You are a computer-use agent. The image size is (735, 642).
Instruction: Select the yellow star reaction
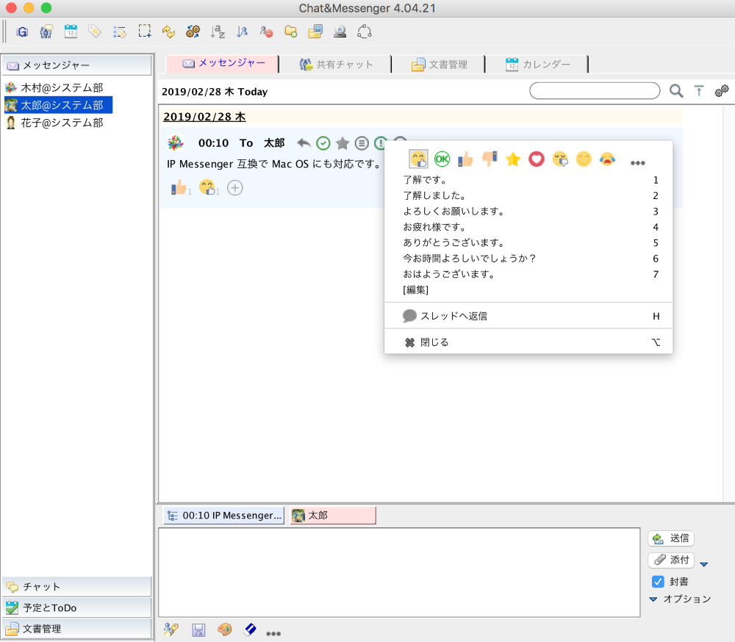pyautogui.click(x=513, y=159)
